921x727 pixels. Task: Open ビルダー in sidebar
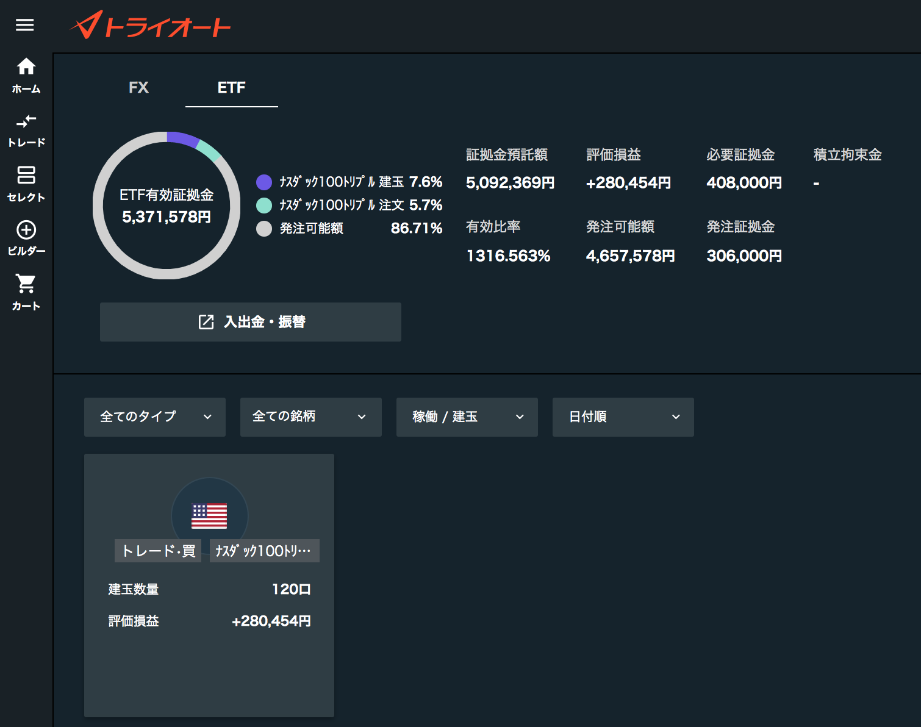[26, 238]
